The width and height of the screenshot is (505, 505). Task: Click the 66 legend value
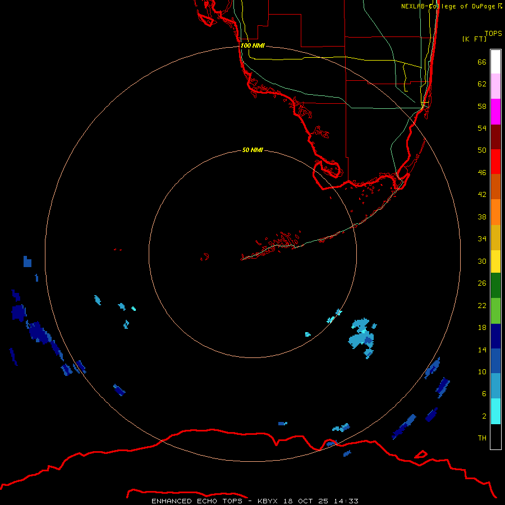(x=482, y=62)
